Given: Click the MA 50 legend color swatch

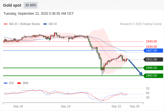Looking at the screenshot, I should (45, 24).
